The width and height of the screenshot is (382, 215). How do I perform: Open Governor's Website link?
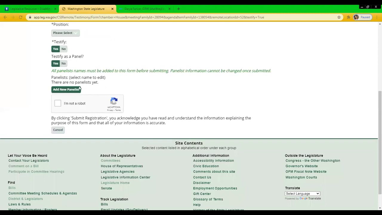pyautogui.click(x=301, y=166)
